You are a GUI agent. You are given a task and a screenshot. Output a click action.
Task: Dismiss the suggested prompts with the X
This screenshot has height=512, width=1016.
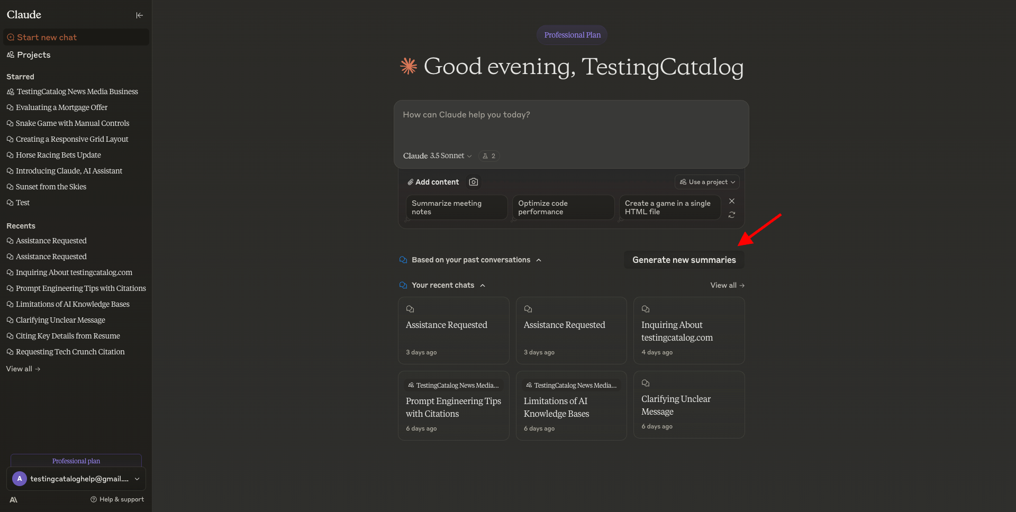732,201
